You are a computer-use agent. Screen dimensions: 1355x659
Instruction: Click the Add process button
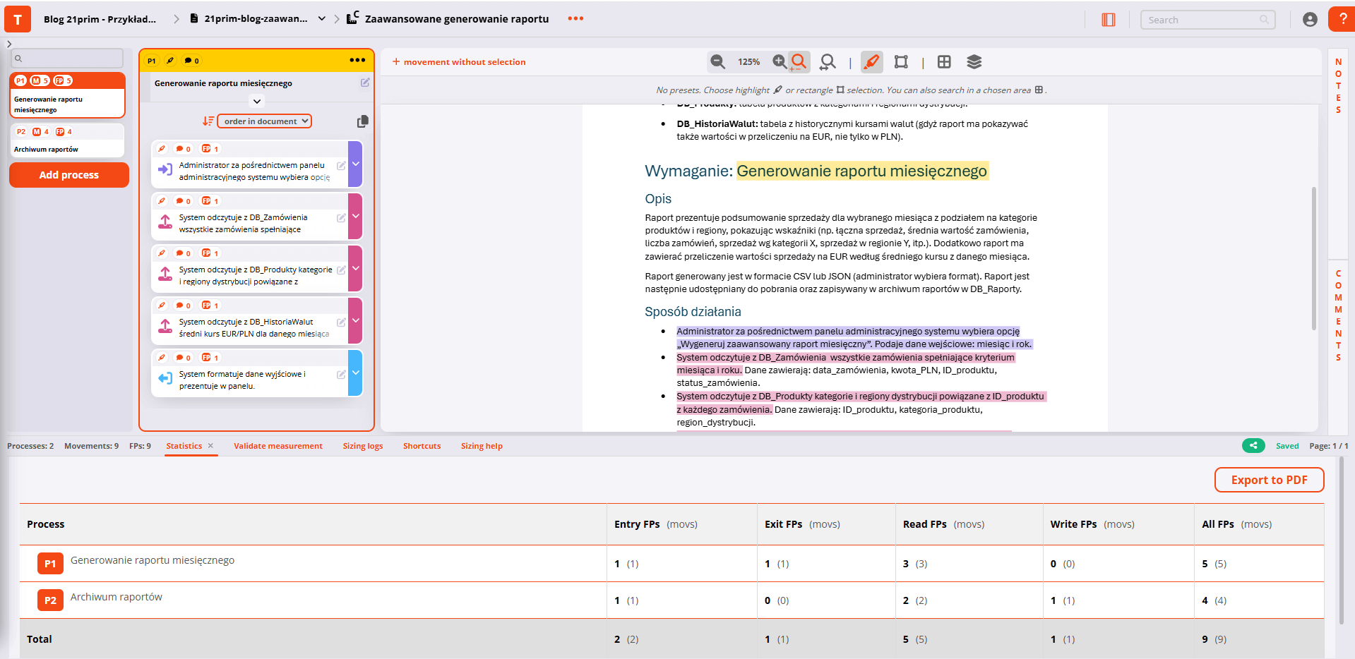click(x=69, y=175)
